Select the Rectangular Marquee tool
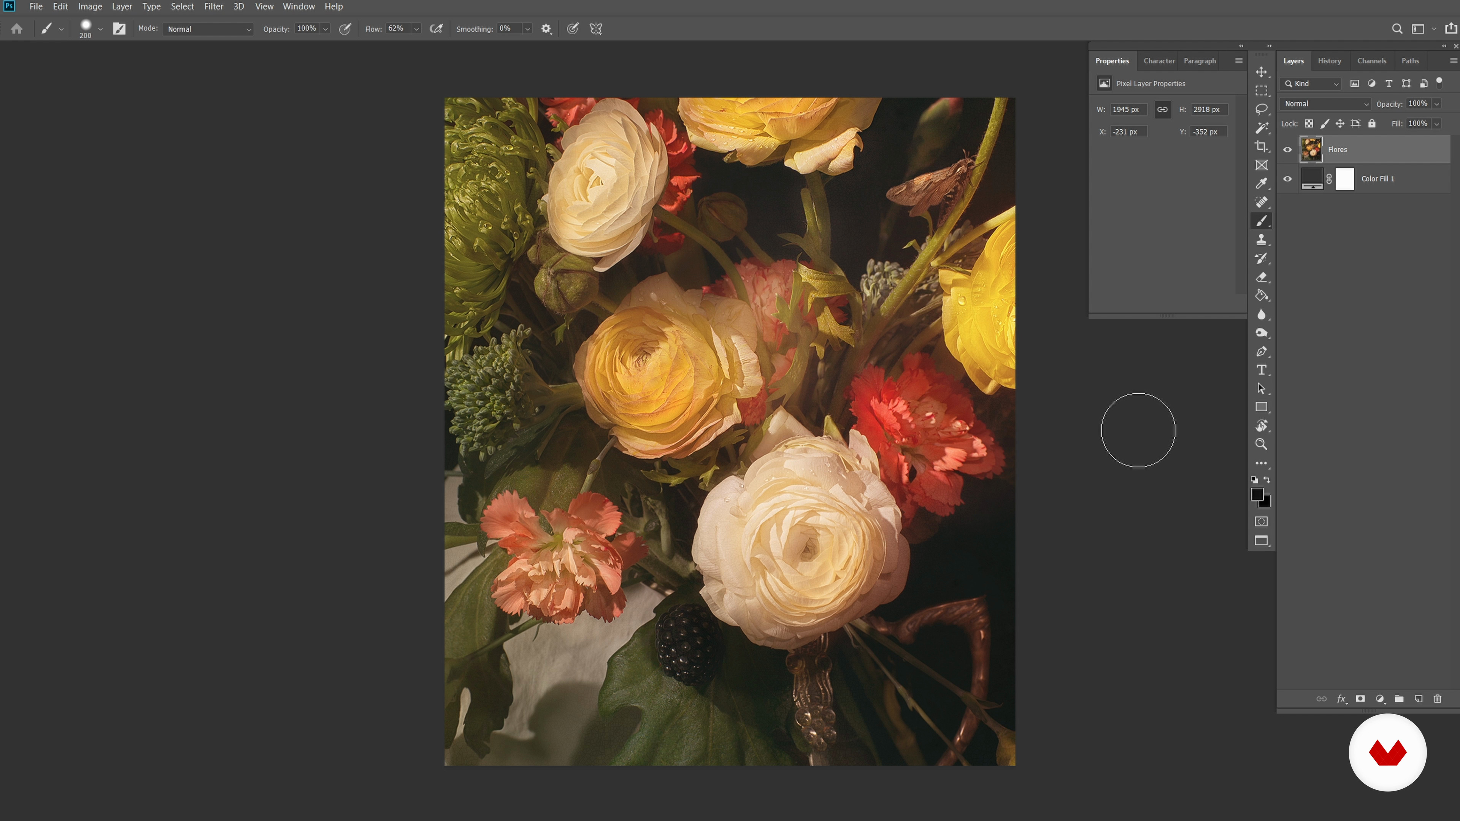 (1261, 91)
